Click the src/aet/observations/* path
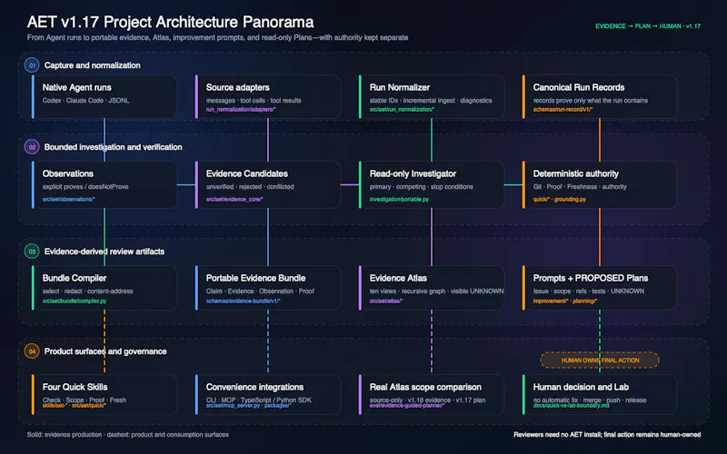This screenshot has width=727, height=454. pyautogui.click(x=69, y=199)
